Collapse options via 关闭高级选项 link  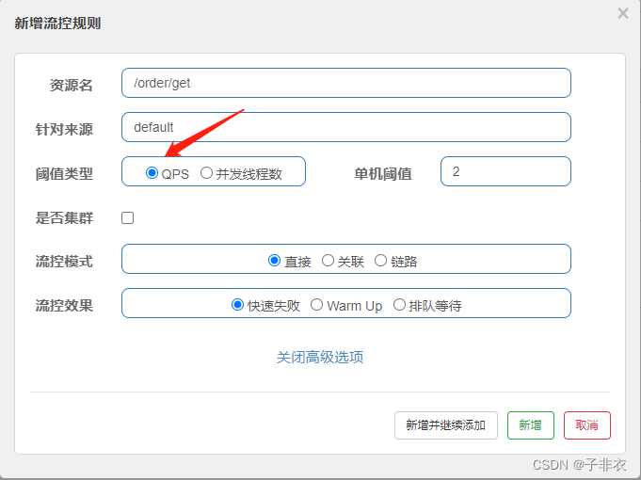(320, 357)
